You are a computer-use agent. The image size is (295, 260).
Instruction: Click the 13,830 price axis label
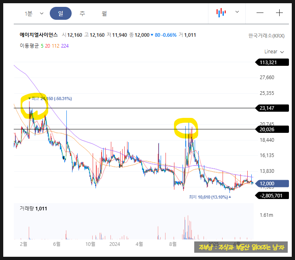(267, 171)
